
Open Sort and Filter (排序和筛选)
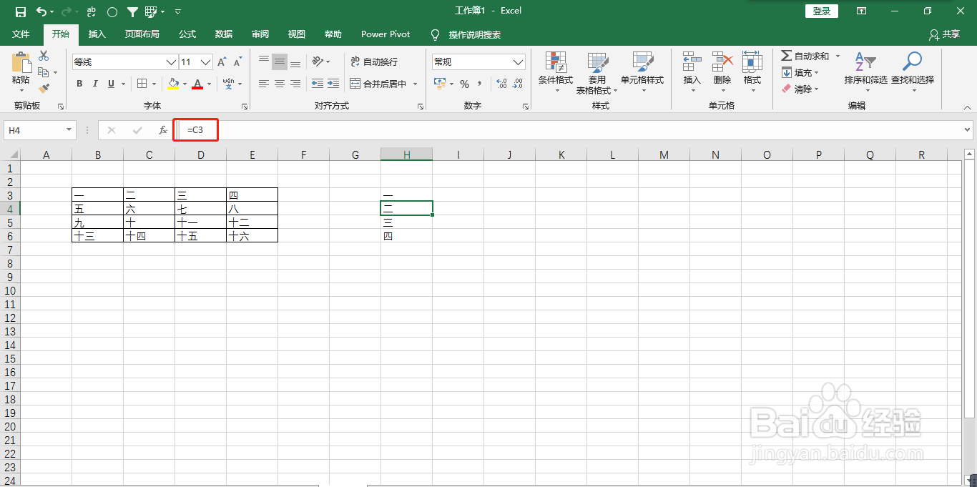(865, 72)
